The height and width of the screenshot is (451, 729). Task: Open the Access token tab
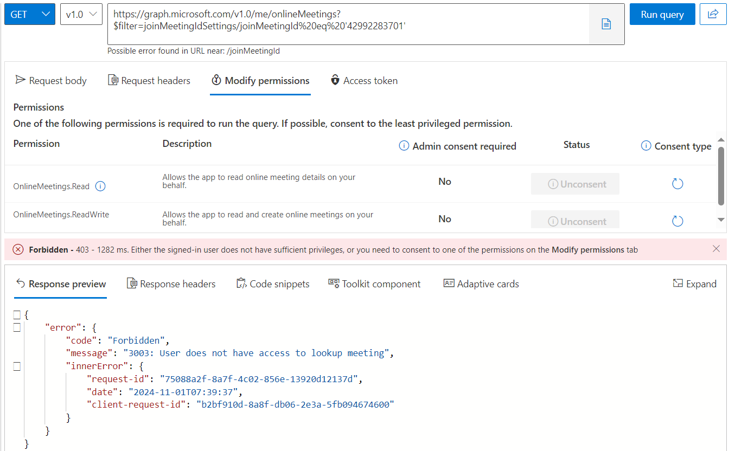click(364, 81)
